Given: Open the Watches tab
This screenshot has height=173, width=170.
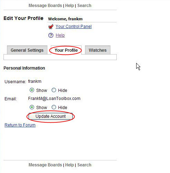Looking at the screenshot, I should coord(98,50).
